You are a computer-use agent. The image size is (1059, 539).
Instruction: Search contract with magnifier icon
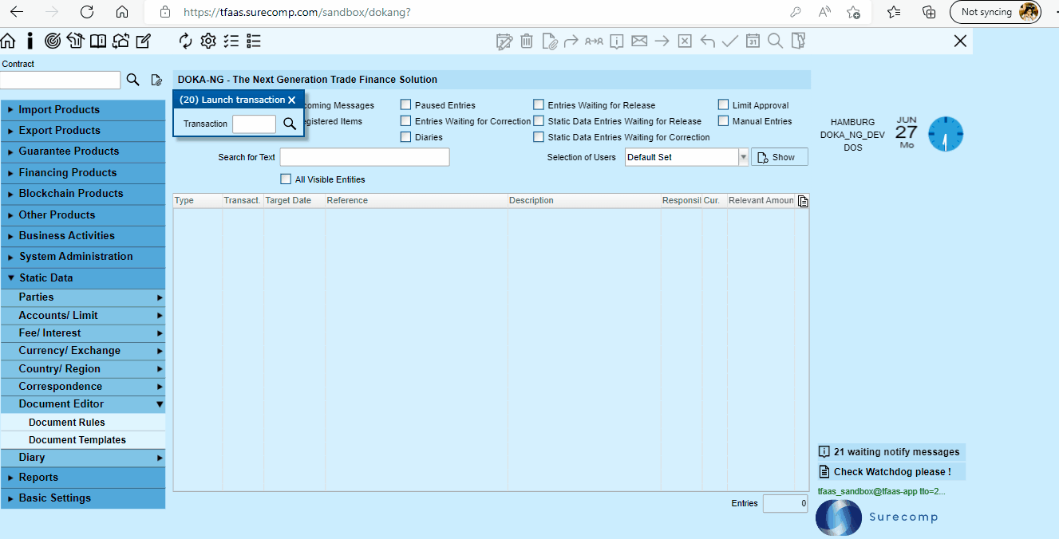133,80
